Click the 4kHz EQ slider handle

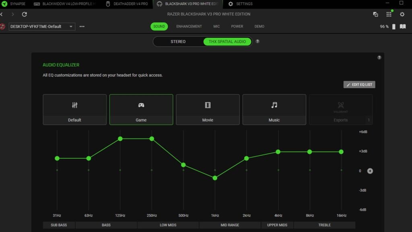tap(278, 152)
